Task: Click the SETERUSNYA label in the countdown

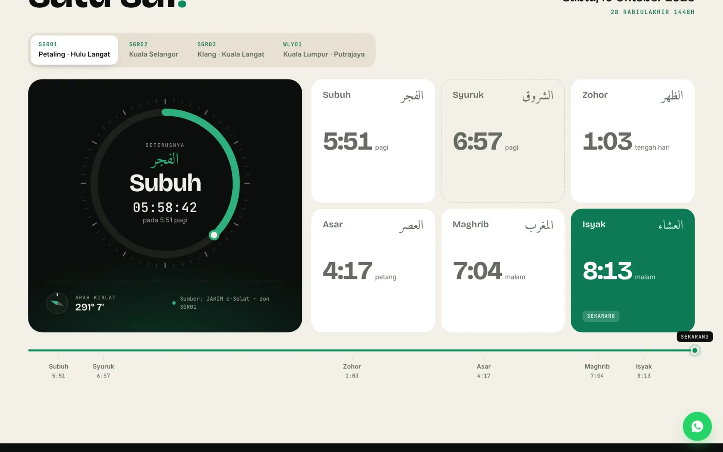Action: coord(165,146)
